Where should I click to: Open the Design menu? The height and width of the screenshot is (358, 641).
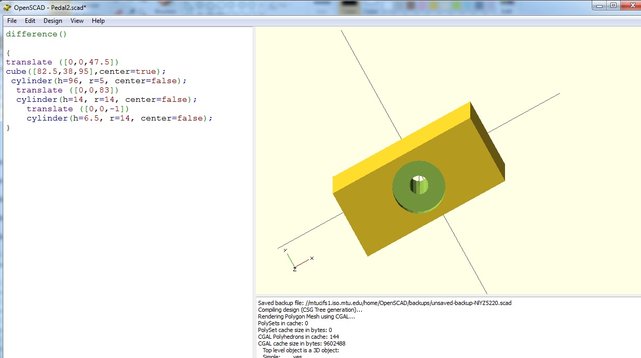point(52,21)
